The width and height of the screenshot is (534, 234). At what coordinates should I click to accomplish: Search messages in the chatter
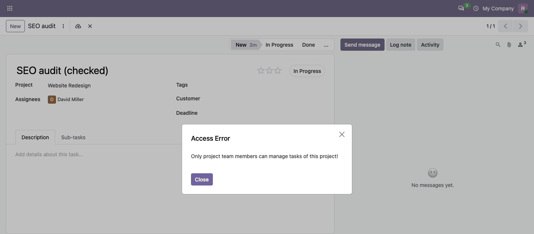point(498,45)
